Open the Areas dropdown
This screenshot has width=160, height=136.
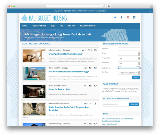129,54
